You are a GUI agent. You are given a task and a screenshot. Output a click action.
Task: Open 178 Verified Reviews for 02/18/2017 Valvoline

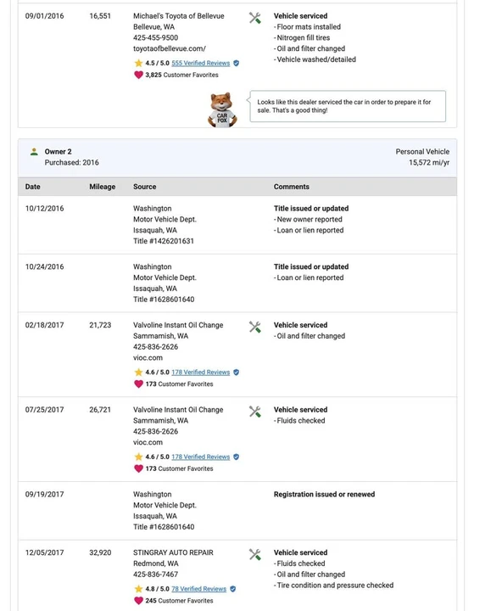pos(201,373)
